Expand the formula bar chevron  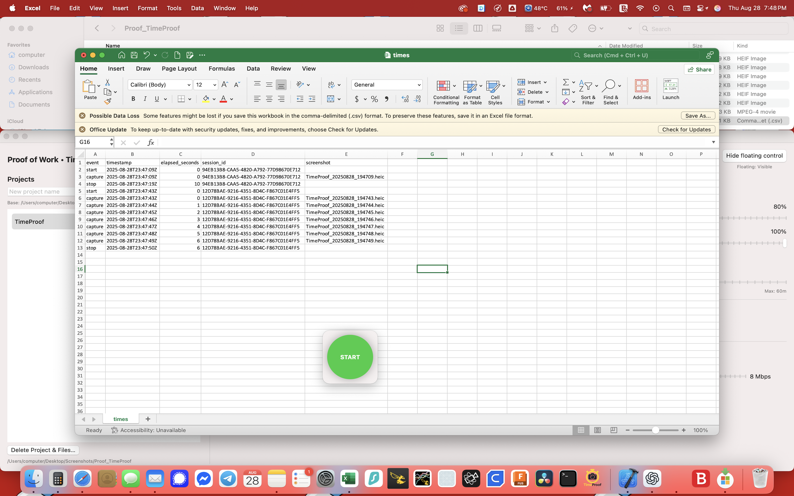pos(713,142)
